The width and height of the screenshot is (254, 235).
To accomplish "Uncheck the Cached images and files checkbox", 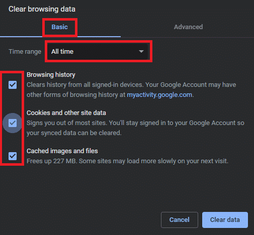I will [x=13, y=156].
